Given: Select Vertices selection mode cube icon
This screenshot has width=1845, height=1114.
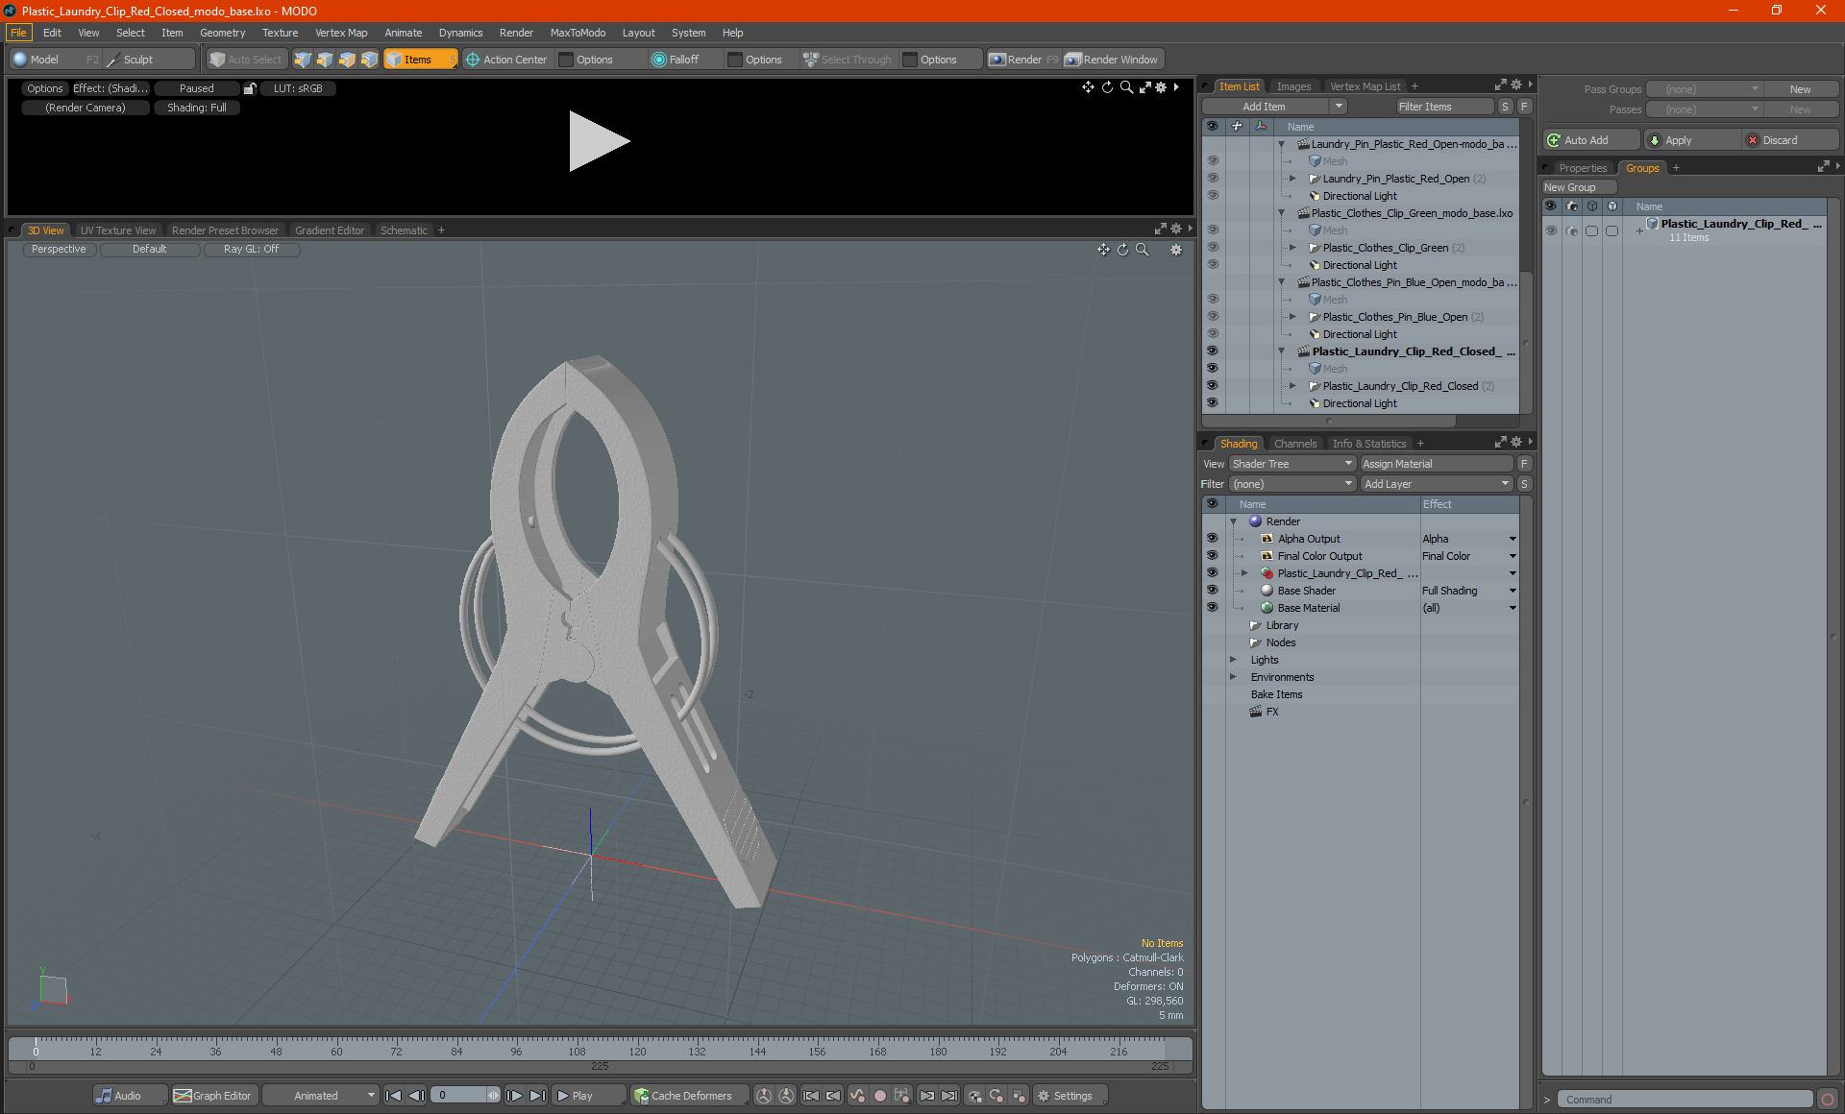Looking at the screenshot, I should pyautogui.click(x=303, y=60).
